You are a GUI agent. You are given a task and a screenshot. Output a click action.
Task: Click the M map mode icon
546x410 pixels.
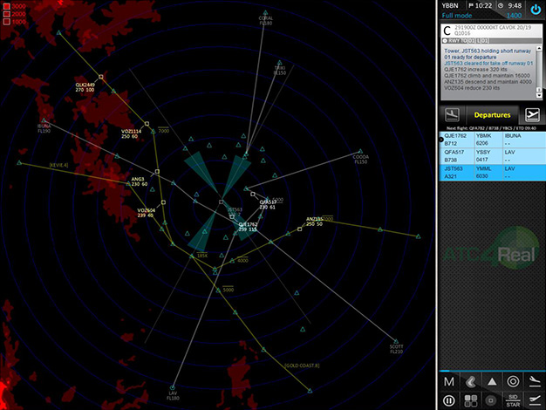pyautogui.click(x=448, y=381)
